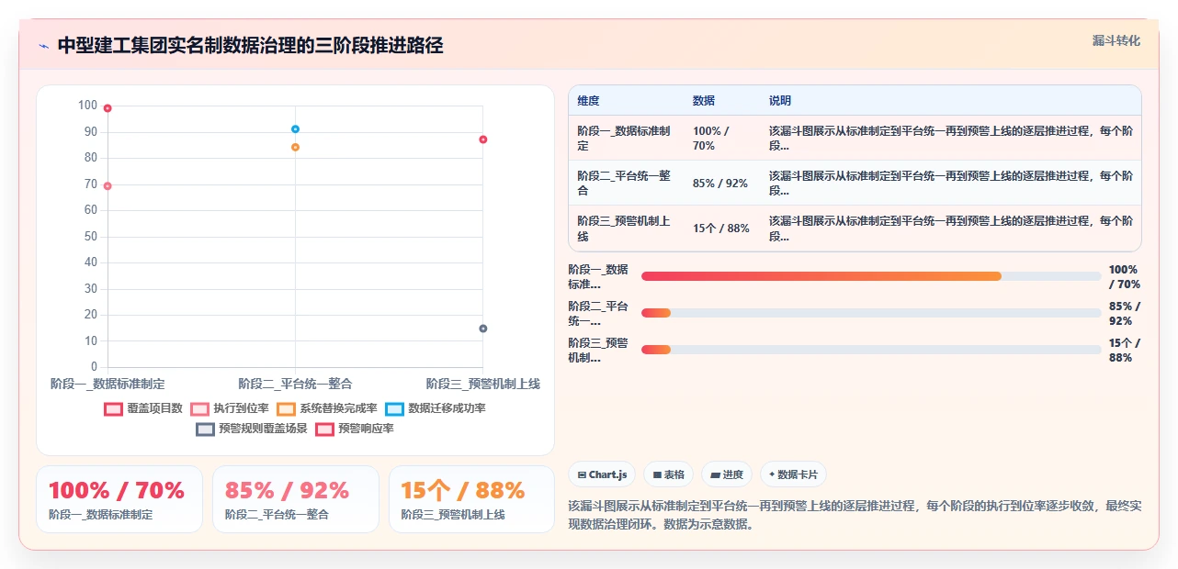The width and height of the screenshot is (1178, 569).
Task: Click the y-axis label 100
Action: coord(87,106)
